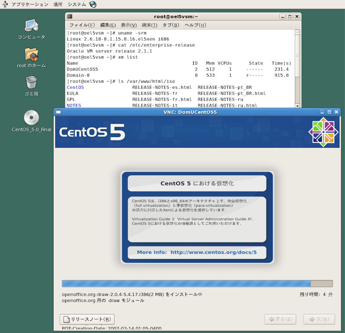The width and height of the screenshot is (345, 333).
Task: Open the terminal Edit menu
Action: (108, 25)
